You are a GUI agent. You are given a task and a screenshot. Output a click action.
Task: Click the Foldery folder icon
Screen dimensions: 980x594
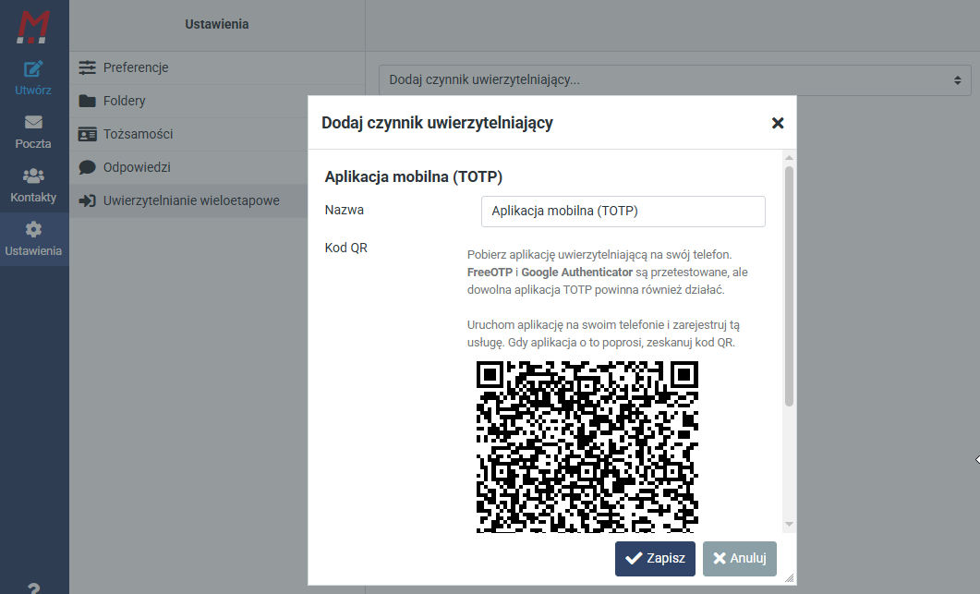[88, 101]
